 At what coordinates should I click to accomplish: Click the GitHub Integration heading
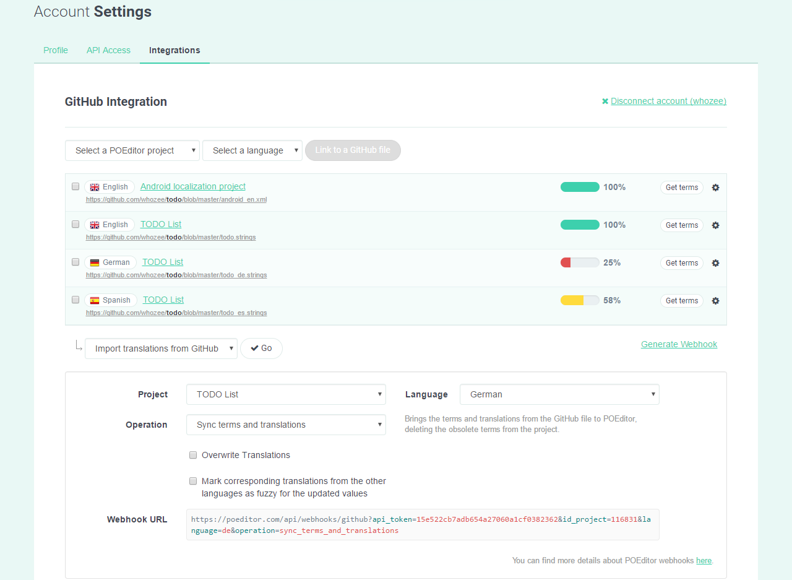[116, 102]
